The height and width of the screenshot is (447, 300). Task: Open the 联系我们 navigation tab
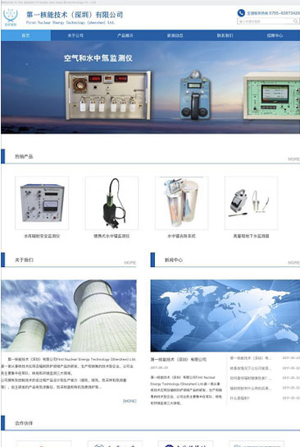click(225, 35)
